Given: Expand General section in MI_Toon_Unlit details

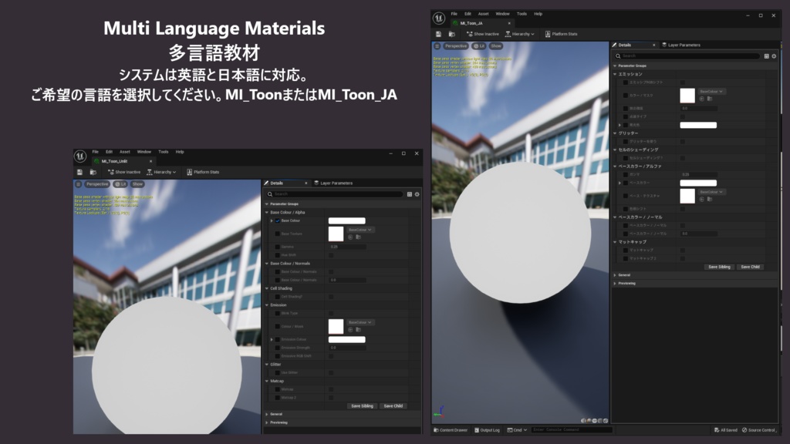Looking at the screenshot, I should pos(267,414).
